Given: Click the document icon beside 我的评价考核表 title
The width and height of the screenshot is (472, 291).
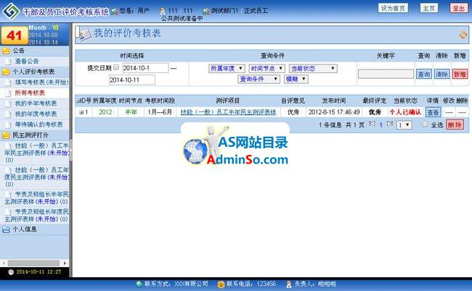Looking at the screenshot, I should [x=84, y=34].
